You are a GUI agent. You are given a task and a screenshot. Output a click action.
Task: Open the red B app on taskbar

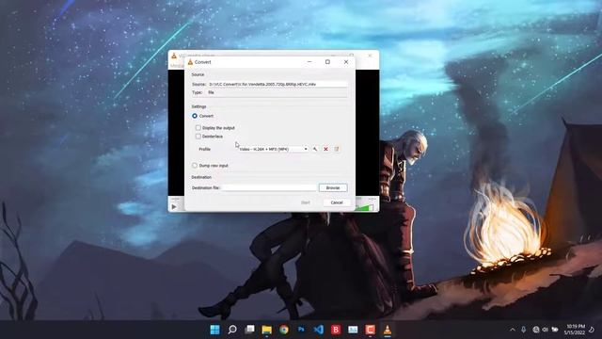tap(336, 330)
